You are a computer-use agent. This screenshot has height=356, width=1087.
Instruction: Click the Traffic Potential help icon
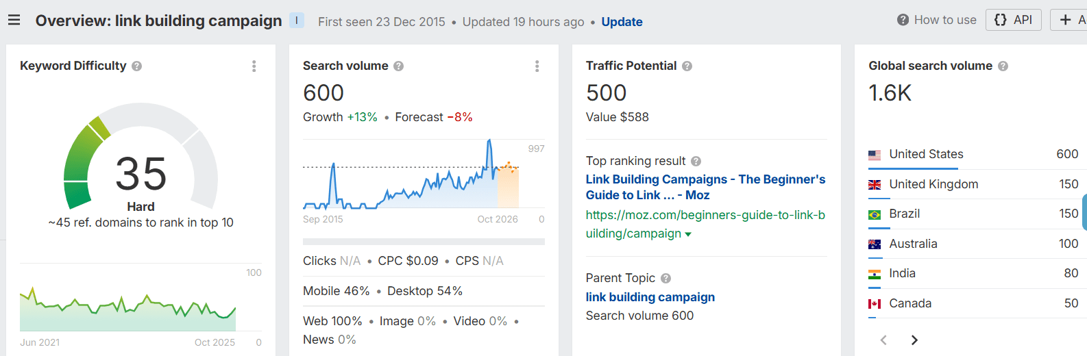[x=687, y=66]
